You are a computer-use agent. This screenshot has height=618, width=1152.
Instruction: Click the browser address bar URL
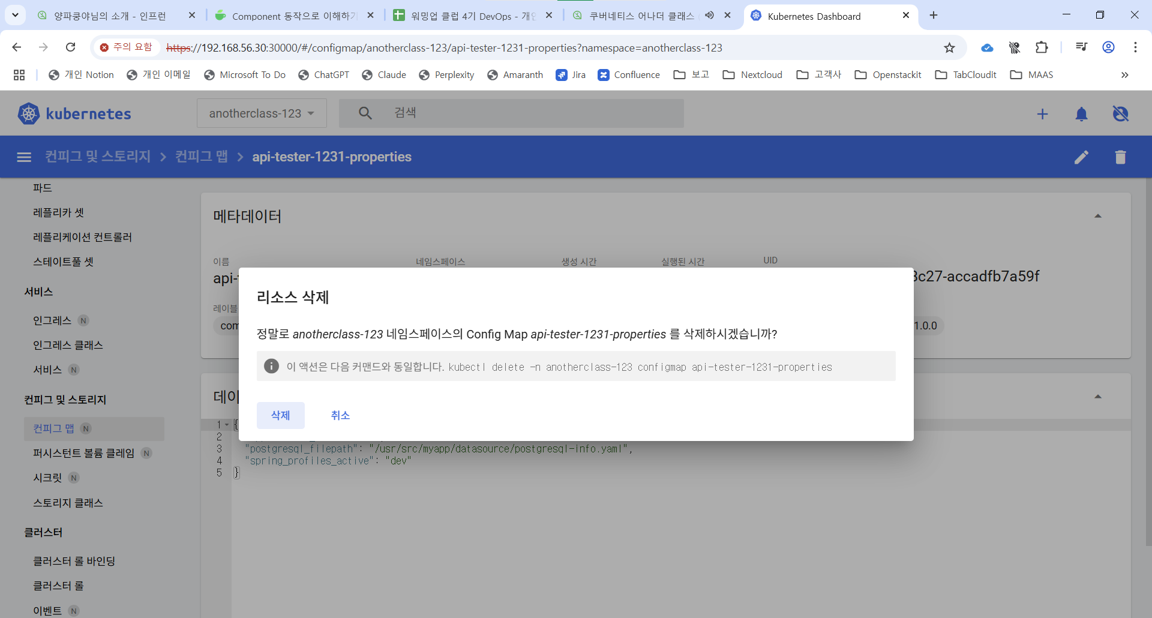tap(444, 47)
